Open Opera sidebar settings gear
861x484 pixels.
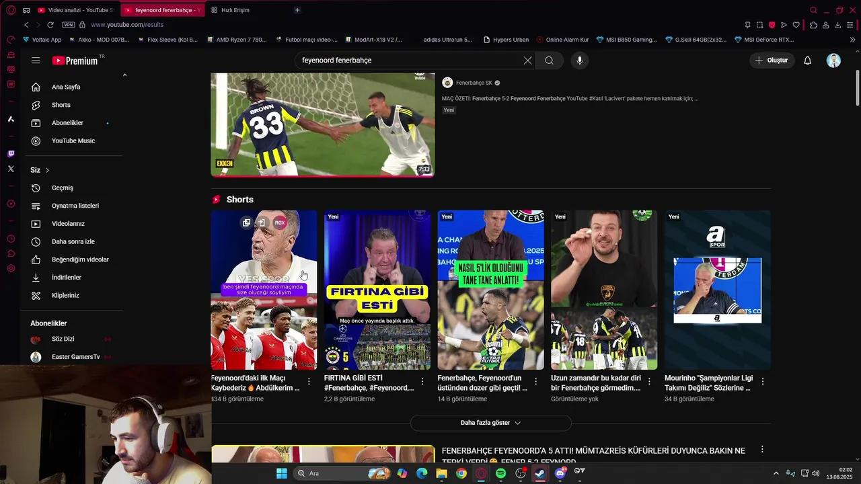coord(11,268)
